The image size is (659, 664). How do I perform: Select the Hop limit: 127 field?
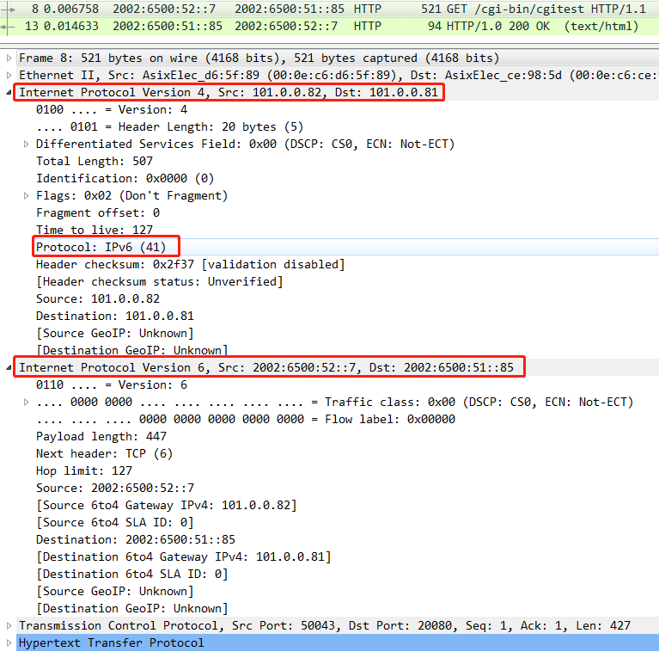tap(84, 471)
